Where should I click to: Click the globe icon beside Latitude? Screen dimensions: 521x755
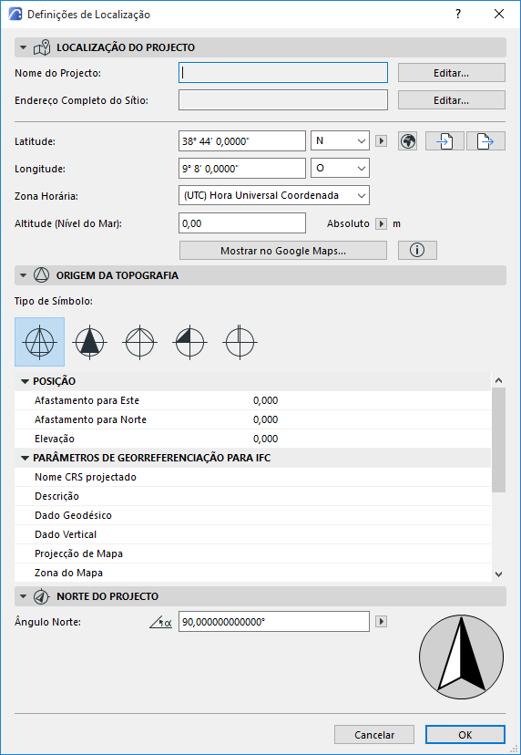tap(408, 141)
